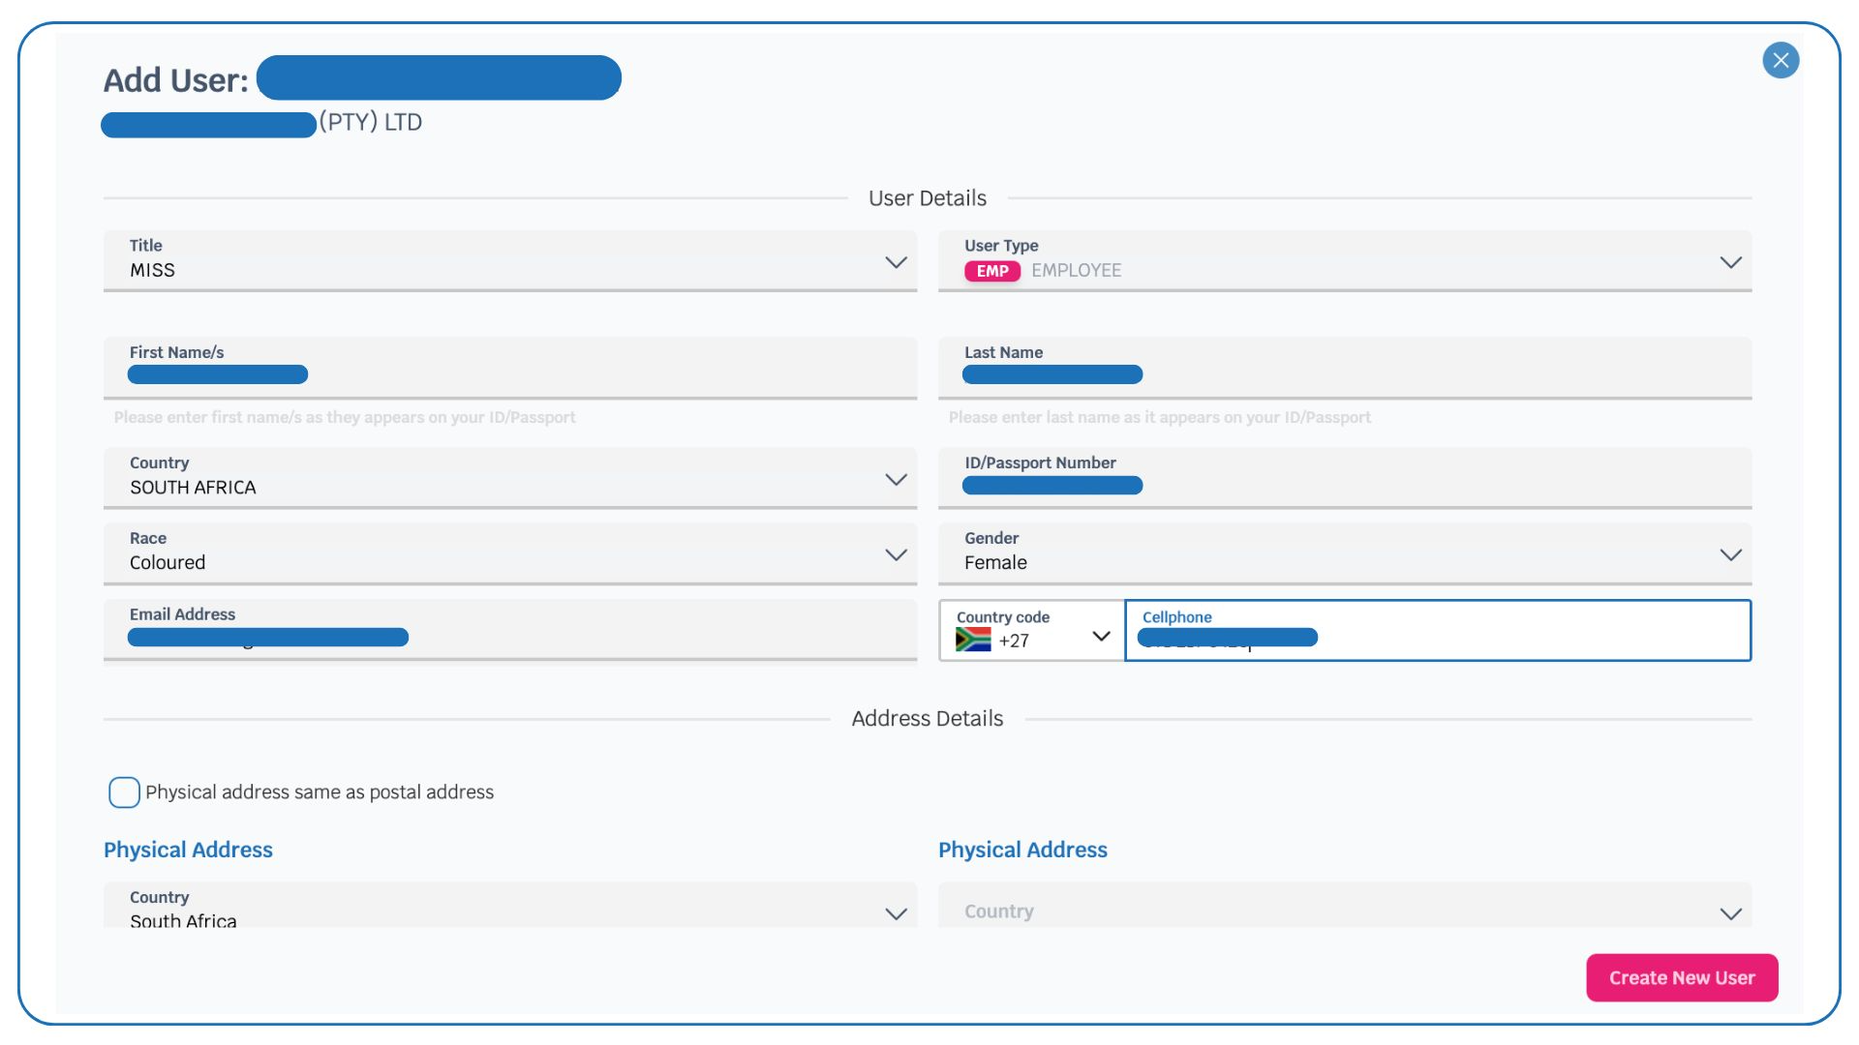1859x1045 pixels.
Task: Expand the left Physical Address Country dropdown
Action: [896, 913]
